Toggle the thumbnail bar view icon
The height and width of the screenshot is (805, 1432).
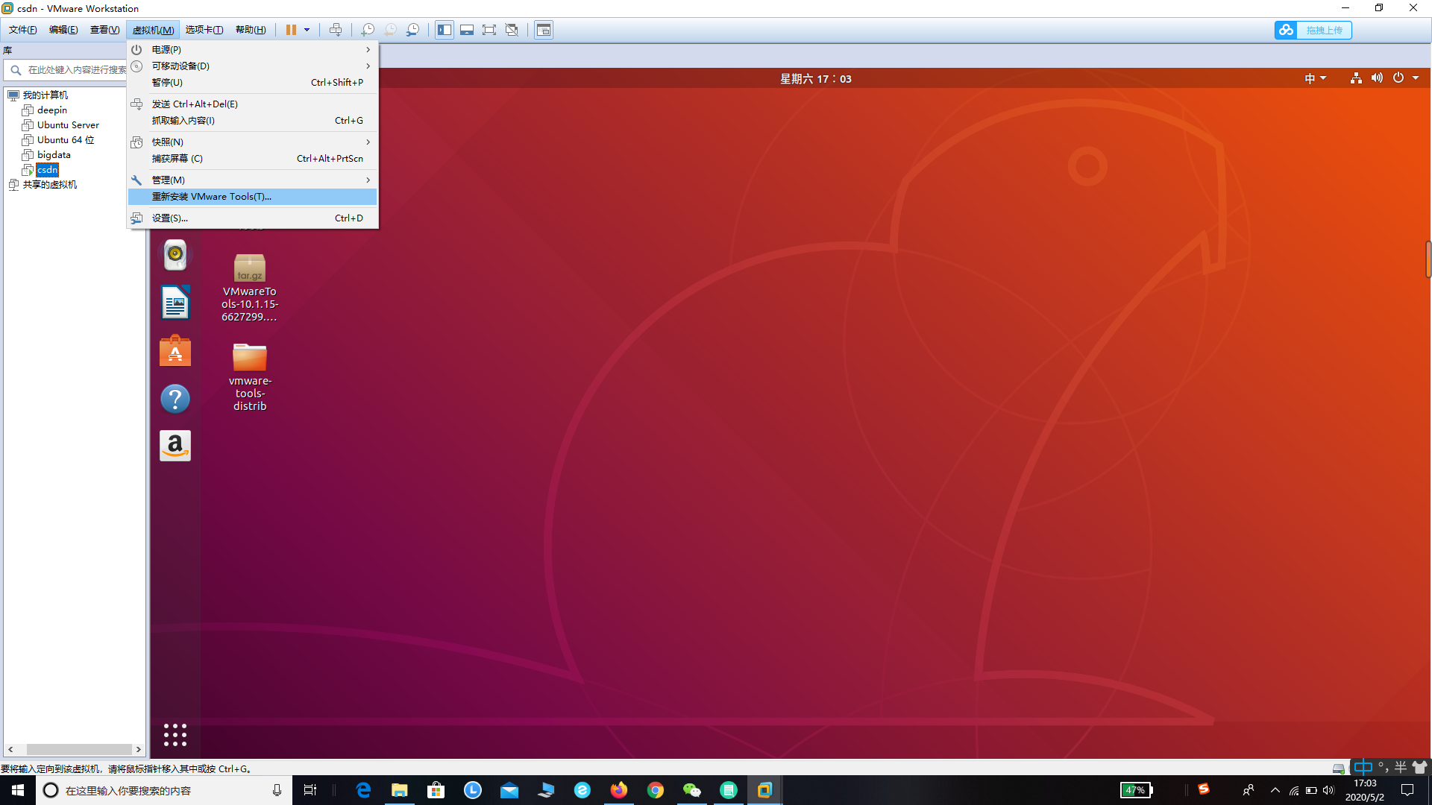point(467,30)
